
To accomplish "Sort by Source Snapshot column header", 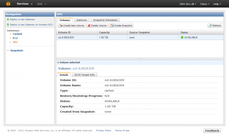I will pyautogui.click(x=153, y=32).
